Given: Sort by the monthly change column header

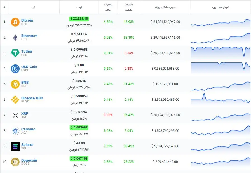Looking at the screenshot, I should point(128,7).
